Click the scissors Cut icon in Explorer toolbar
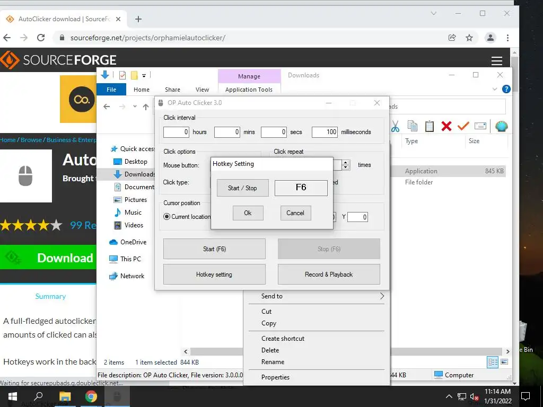 pyautogui.click(x=396, y=126)
